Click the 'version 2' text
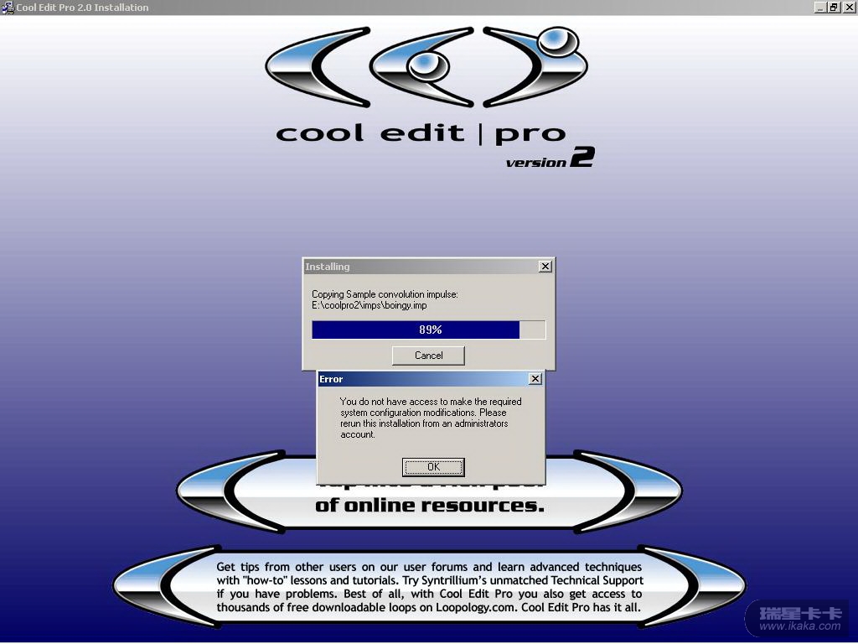 pyautogui.click(x=550, y=157)
